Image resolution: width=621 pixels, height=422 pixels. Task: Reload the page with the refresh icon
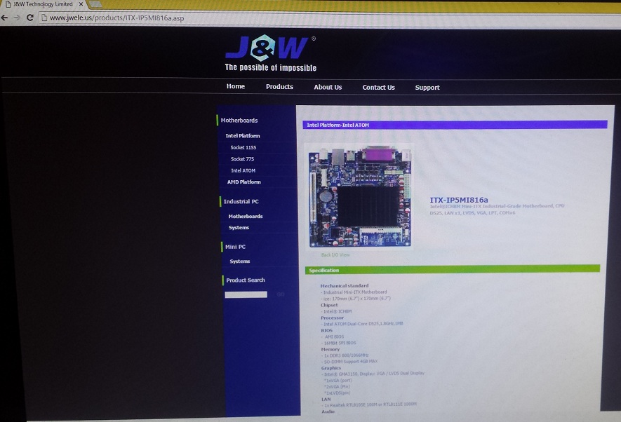pyautogui.click(x=29, y=18)
